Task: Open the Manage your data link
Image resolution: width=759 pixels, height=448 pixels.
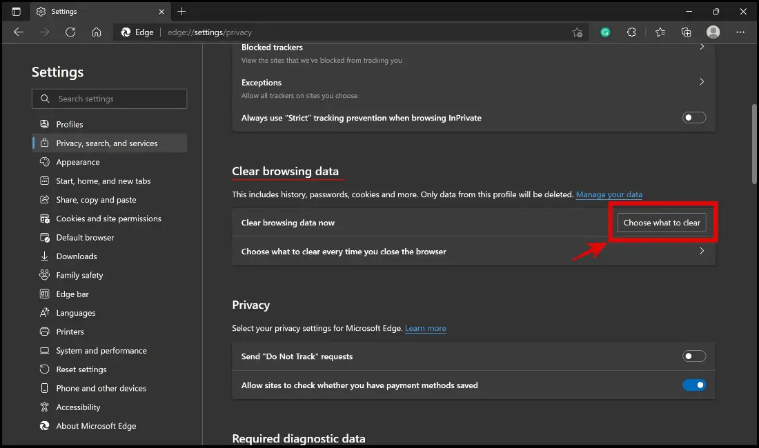Action: click(x=609, y=194)
